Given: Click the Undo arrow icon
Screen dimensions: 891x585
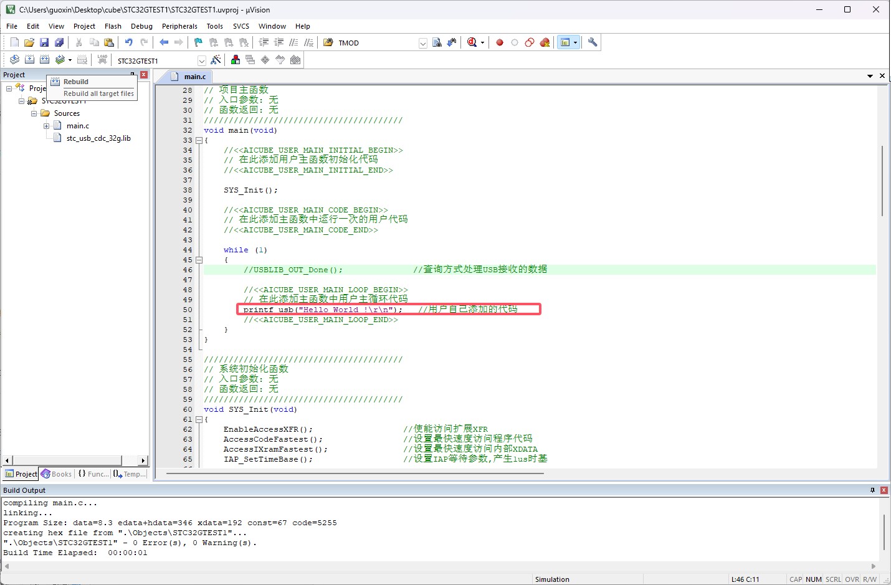Looking at the screenshot, I should (128, 42).
